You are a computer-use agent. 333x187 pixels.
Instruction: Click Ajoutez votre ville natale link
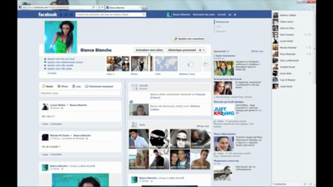point(59,69)
